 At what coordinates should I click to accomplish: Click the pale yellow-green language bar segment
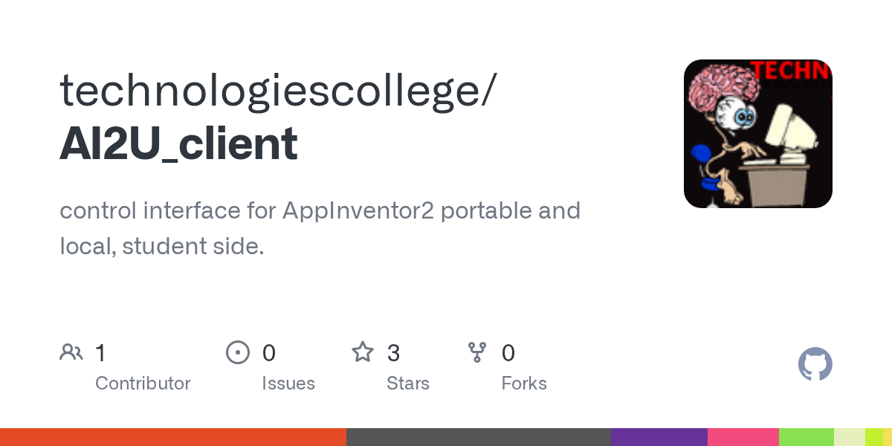849,437
